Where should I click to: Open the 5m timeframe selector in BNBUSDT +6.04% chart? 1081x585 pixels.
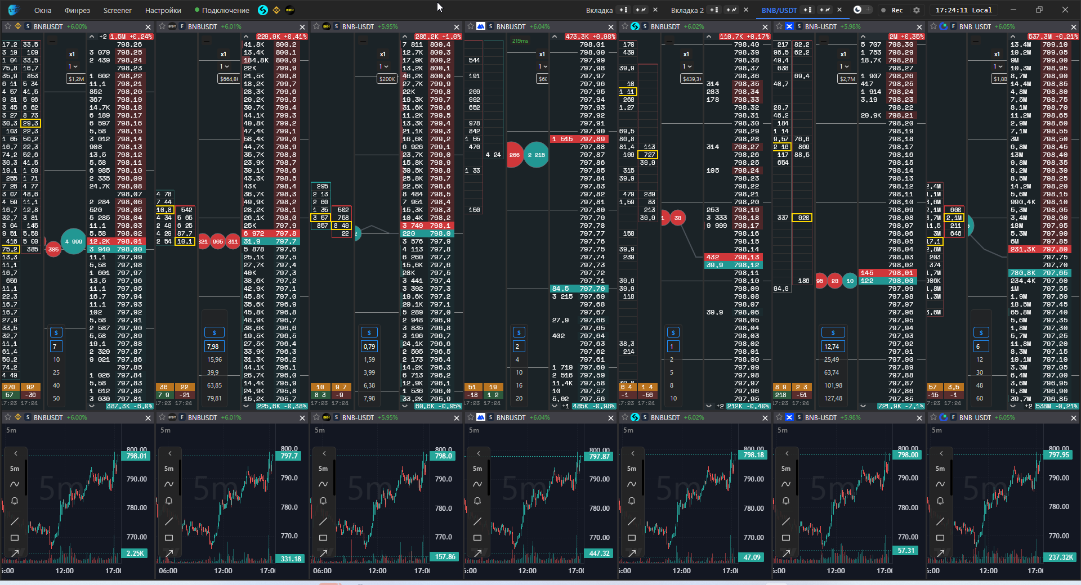pyautogui.click(x=477, y=469)
